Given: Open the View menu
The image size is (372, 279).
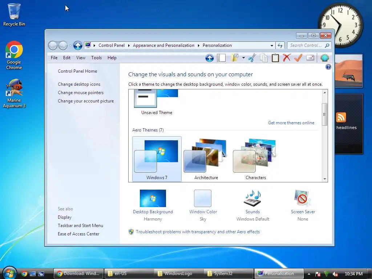Looking at the screenshot, I should coord(81,58).
